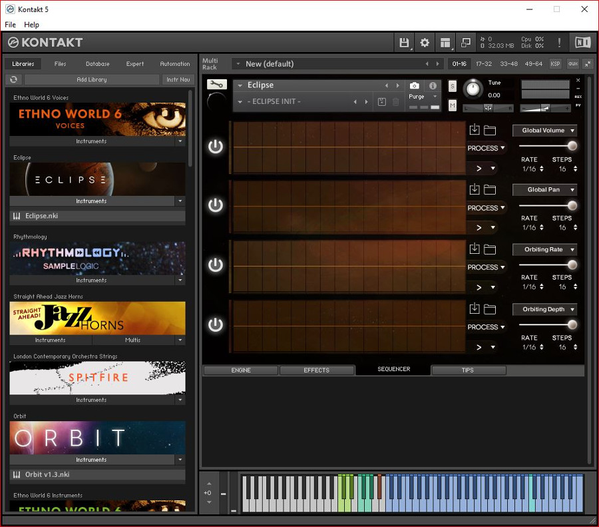Image resolution: width=599 pixels, height=527 pixels.
Task: Switch to the EFFECTS tab
Action: point(316,370)
